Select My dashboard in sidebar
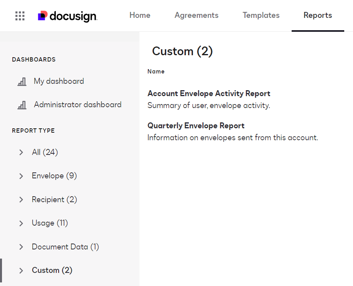353x286 pixels. click(59, 81)
